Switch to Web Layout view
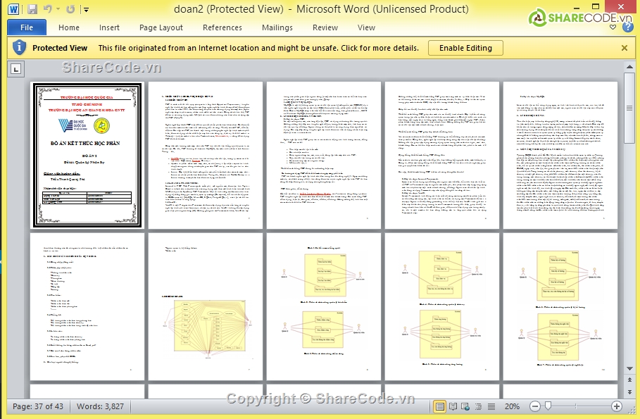The image size is (640, 419). pyautogui.click(x=465, y=406)
